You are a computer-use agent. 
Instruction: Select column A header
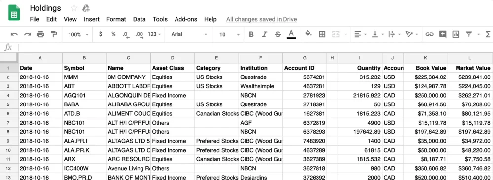(x=40, y=58)
